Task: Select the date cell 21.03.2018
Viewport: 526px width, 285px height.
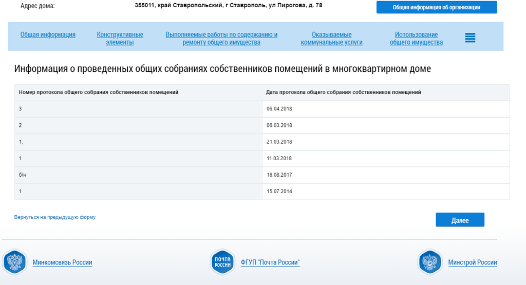Action: click(386, 142)
